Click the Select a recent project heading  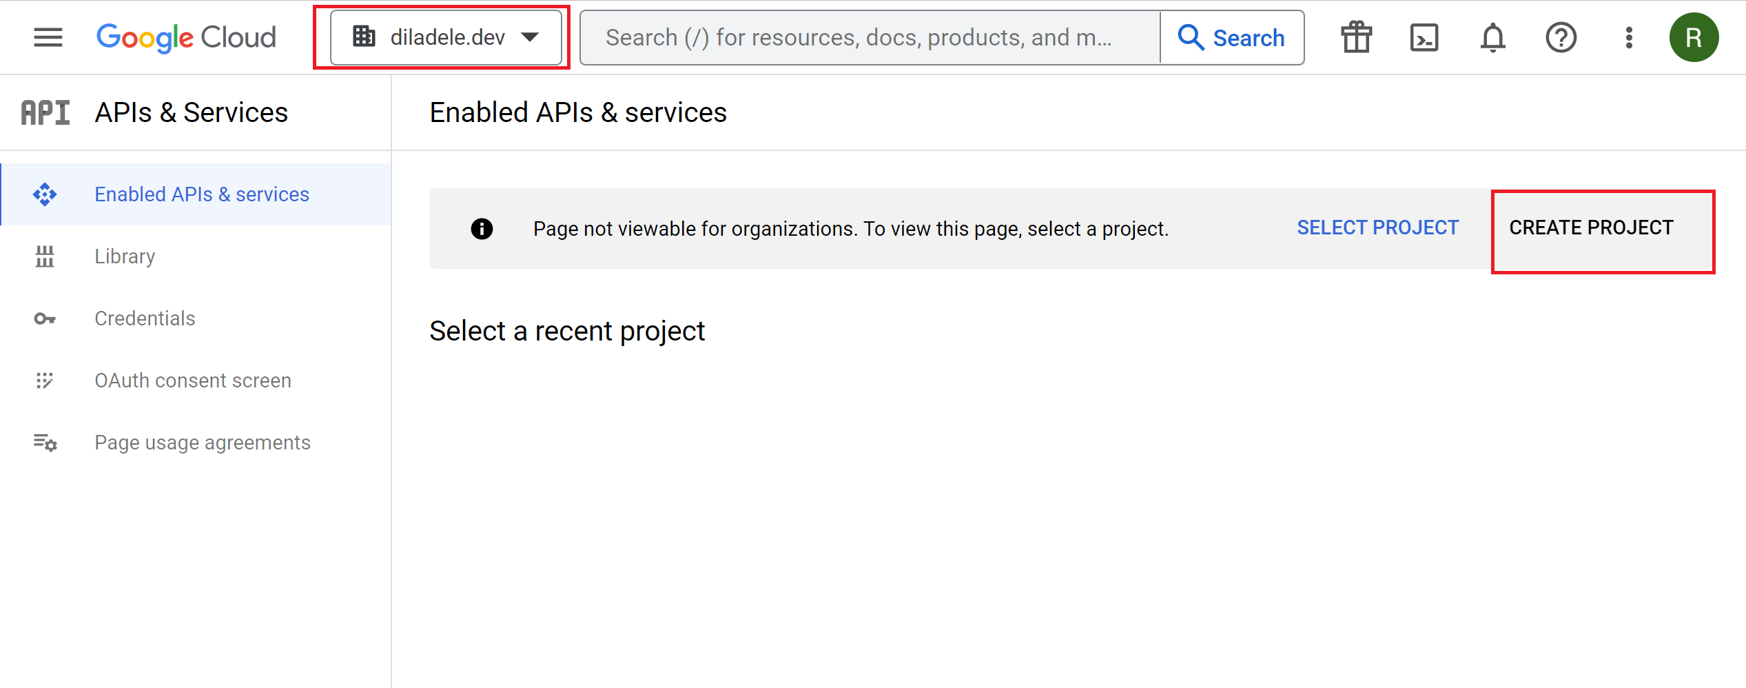(567, 332)
